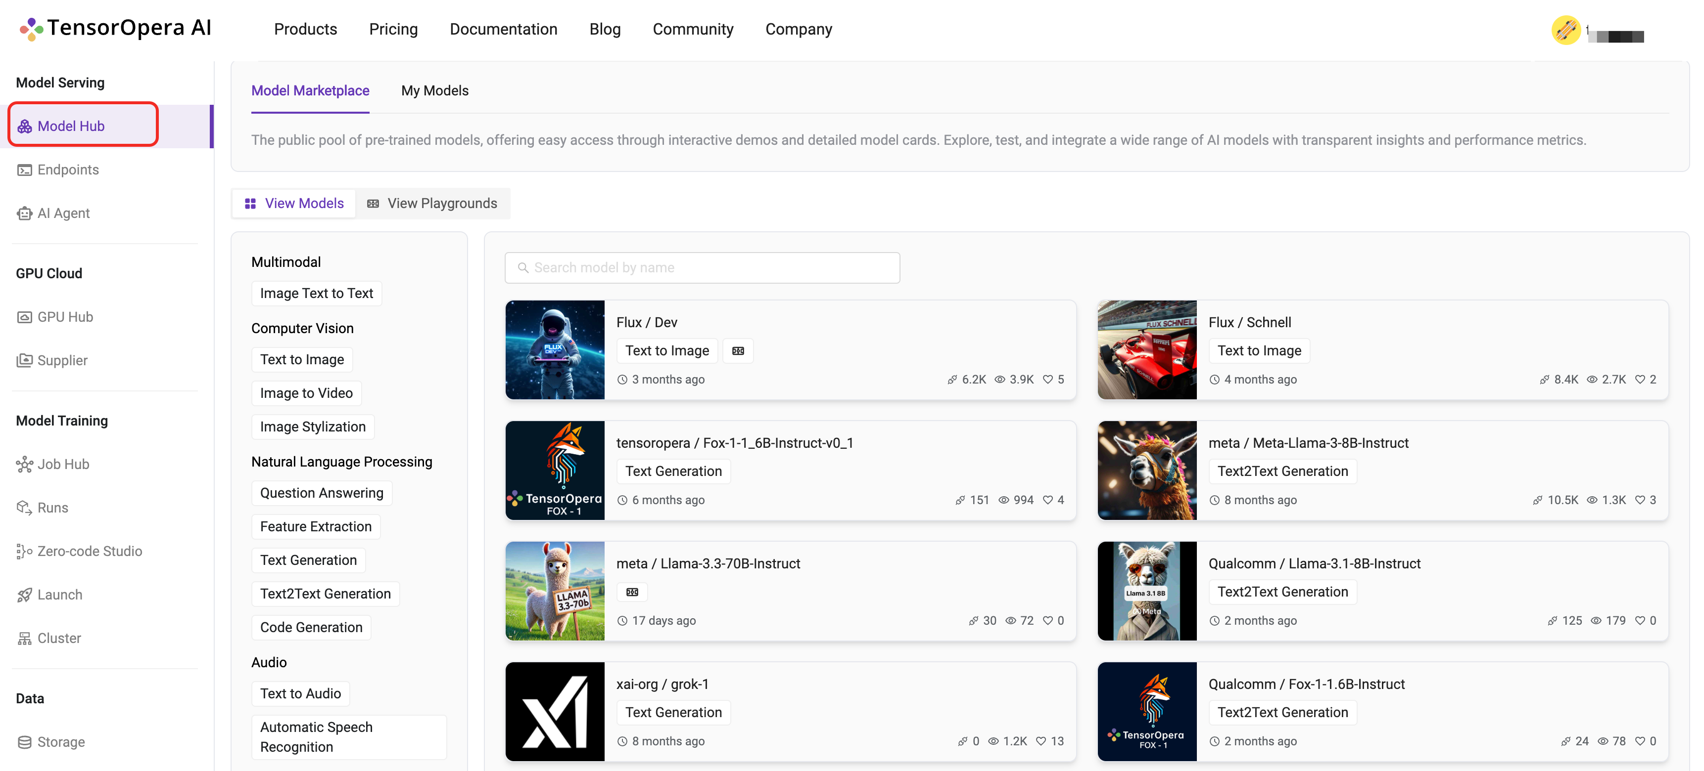Viewport: 1704px width, 771px height.
Task: Click the Model Hub sidebar icon
Action: 24,126
